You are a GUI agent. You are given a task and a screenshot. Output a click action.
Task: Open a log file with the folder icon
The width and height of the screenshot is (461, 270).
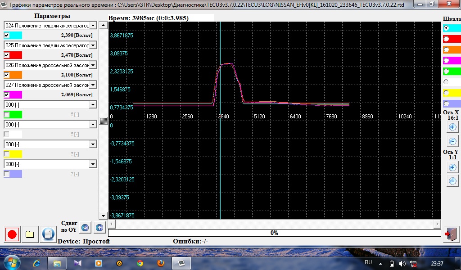point(30,234)
